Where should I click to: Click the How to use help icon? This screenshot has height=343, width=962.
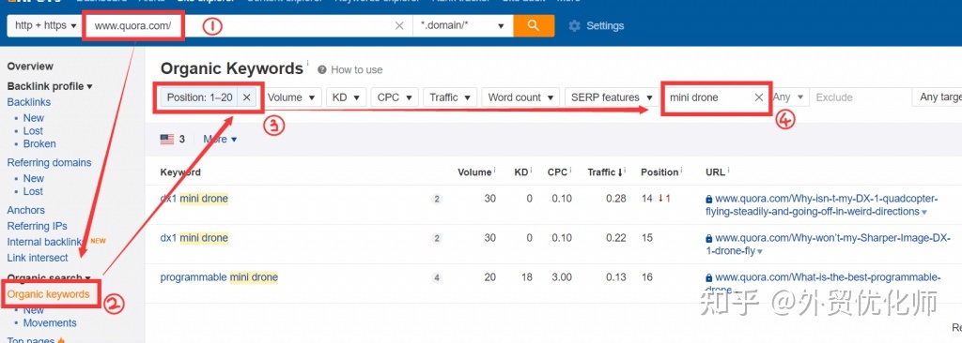322,70
